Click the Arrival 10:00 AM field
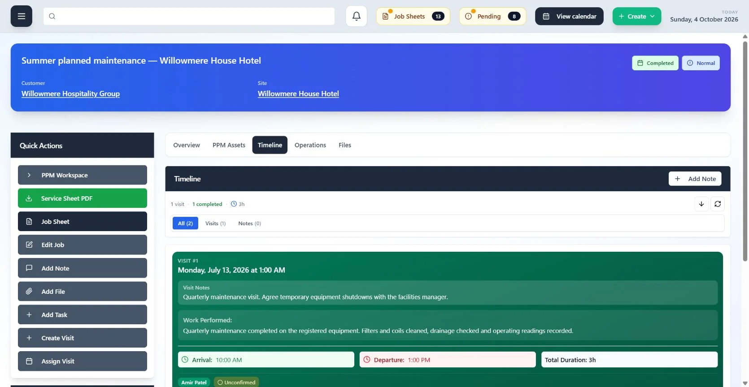This screenshot has height=387, width=749. coord(266,360)
